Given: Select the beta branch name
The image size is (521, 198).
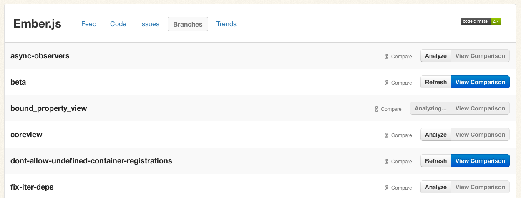Looking at the screenshot, I should (x=18, y=82).
